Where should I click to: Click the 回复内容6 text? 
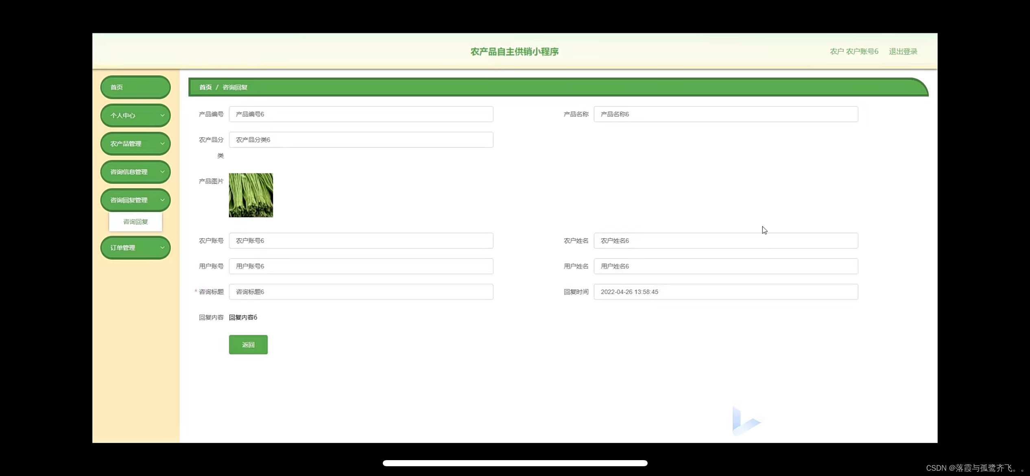pos(243,317)
